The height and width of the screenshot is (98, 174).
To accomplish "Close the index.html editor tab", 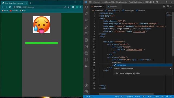I will pos(104,7).
